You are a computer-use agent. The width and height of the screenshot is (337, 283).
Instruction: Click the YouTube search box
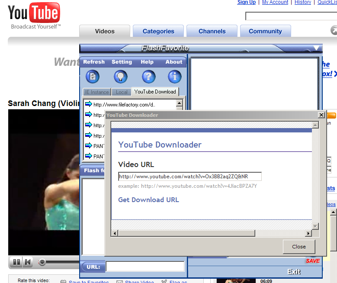(291, 16)
